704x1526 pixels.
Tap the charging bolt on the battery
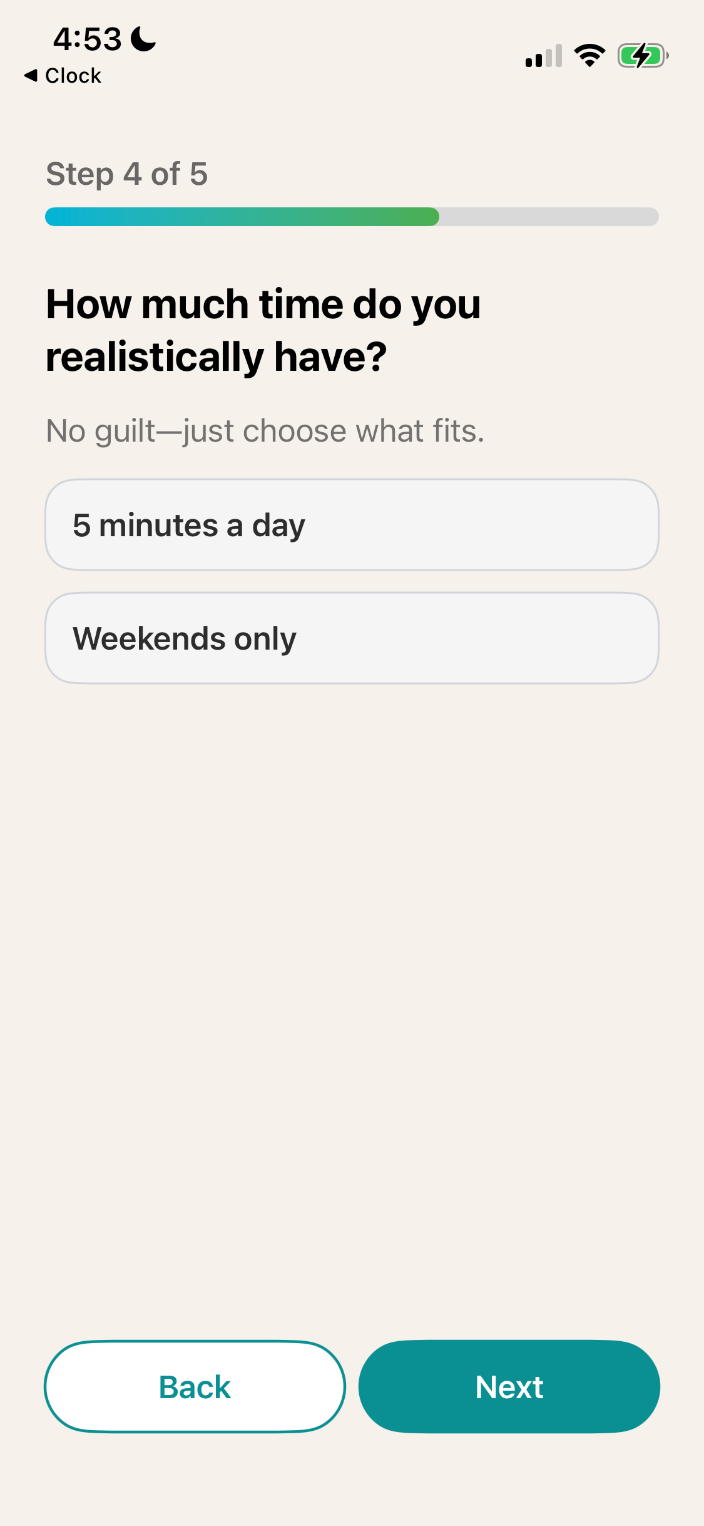[x=641, y=56]
